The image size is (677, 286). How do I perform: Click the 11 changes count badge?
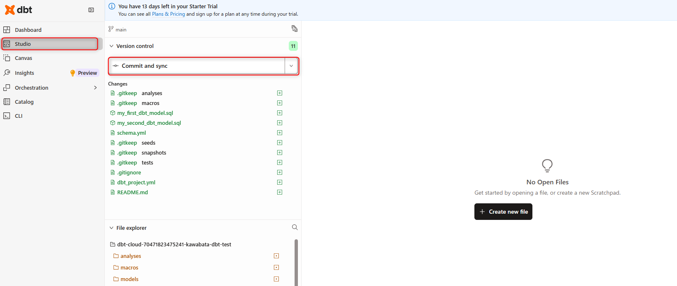pos(293,46)
